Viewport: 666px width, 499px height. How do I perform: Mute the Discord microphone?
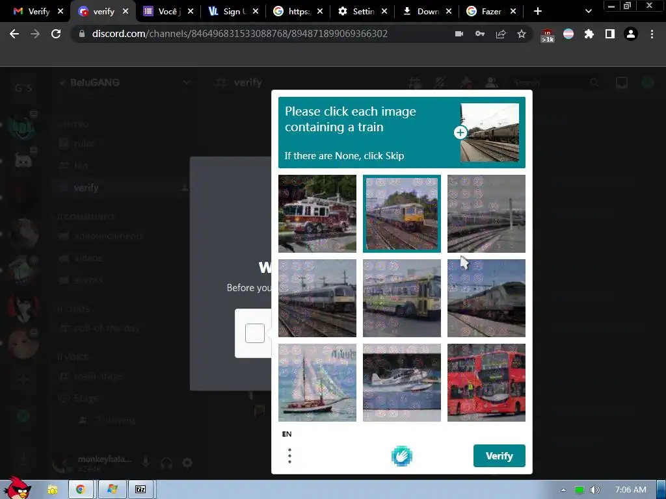tap(146, 462)
